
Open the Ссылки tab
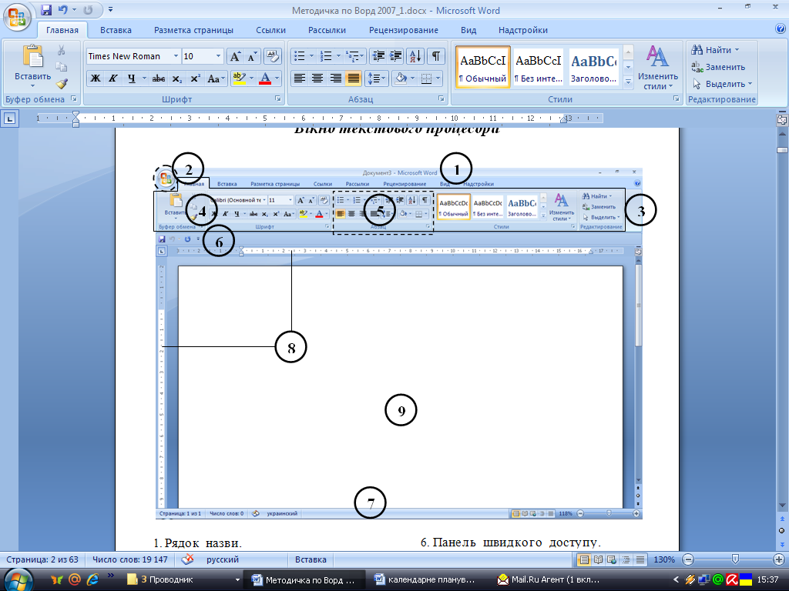(x=270, y=30)
